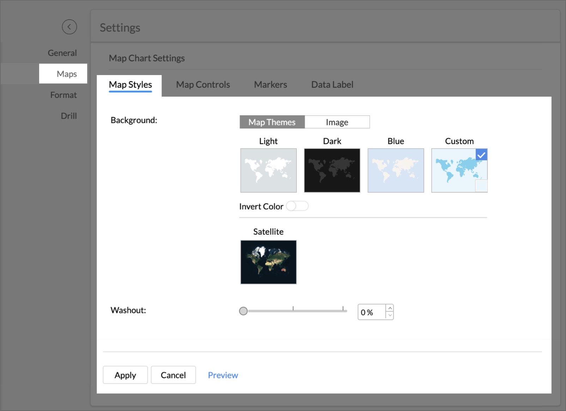The width and height of the screenshot is (566, 411).
Task: Increase washout percentage with the up stepper
Action: coord(390,308)
